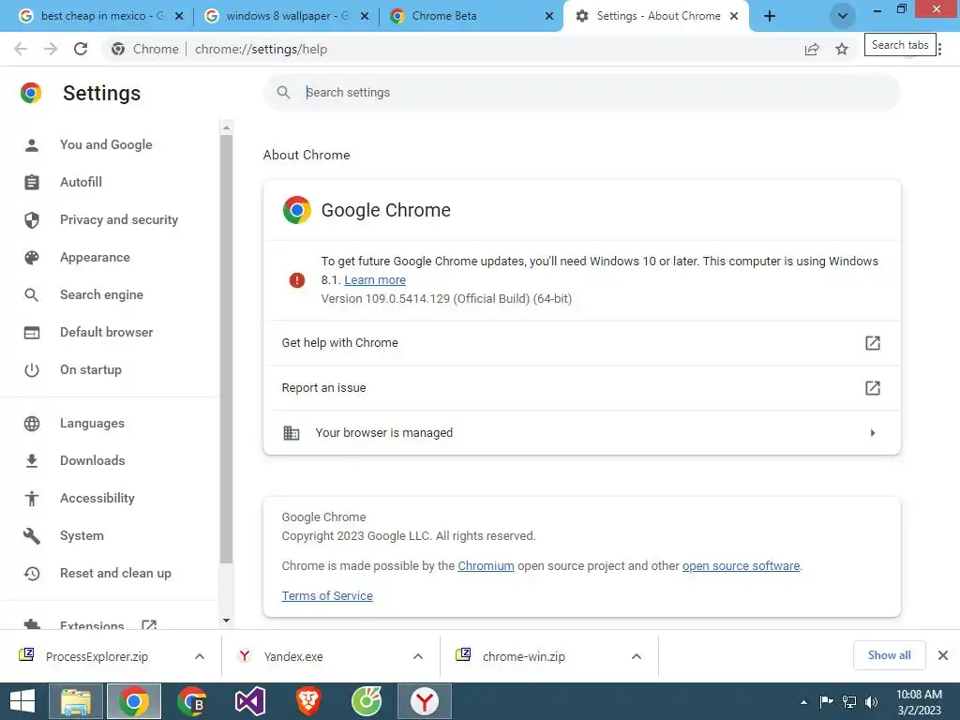960x720 pixels.
Task: Open the tab search dropdown arrow
Action: [x=843, y=16]
